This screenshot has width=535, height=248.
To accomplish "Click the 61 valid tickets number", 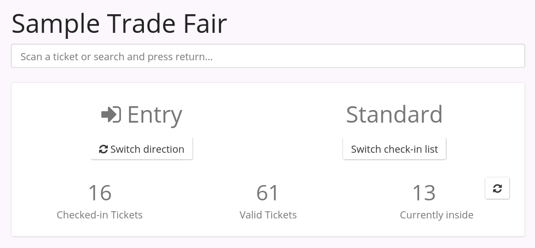I will point(268,193).
